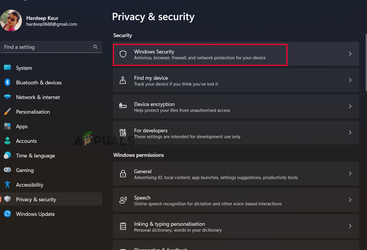Open Network & internet settings

[38, 97]
